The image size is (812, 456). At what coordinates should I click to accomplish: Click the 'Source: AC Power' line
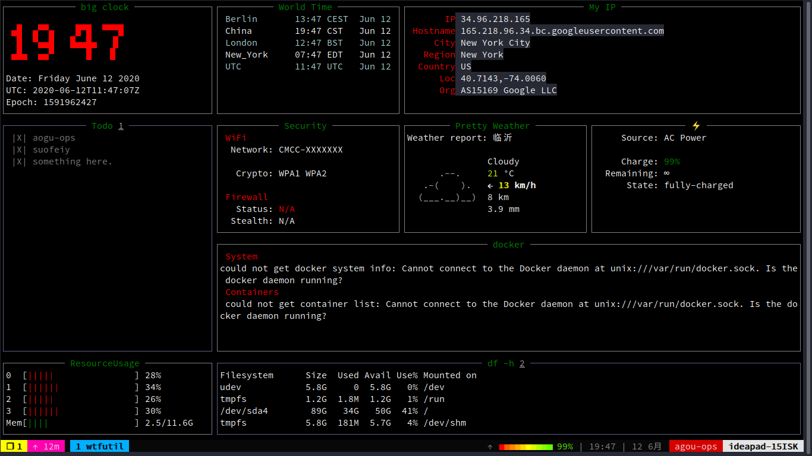664,138
